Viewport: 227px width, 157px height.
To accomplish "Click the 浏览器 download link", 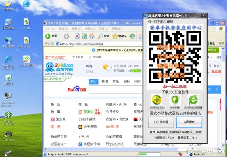I will click(x=95, y=57).
